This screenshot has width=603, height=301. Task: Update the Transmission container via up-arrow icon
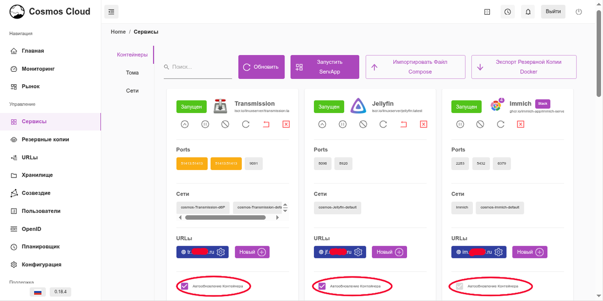tap(184, 124)
